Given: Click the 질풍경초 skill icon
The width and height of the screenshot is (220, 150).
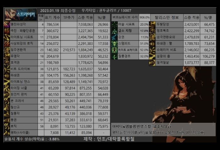Looking at the screenshot, I should tap(115, 56).
